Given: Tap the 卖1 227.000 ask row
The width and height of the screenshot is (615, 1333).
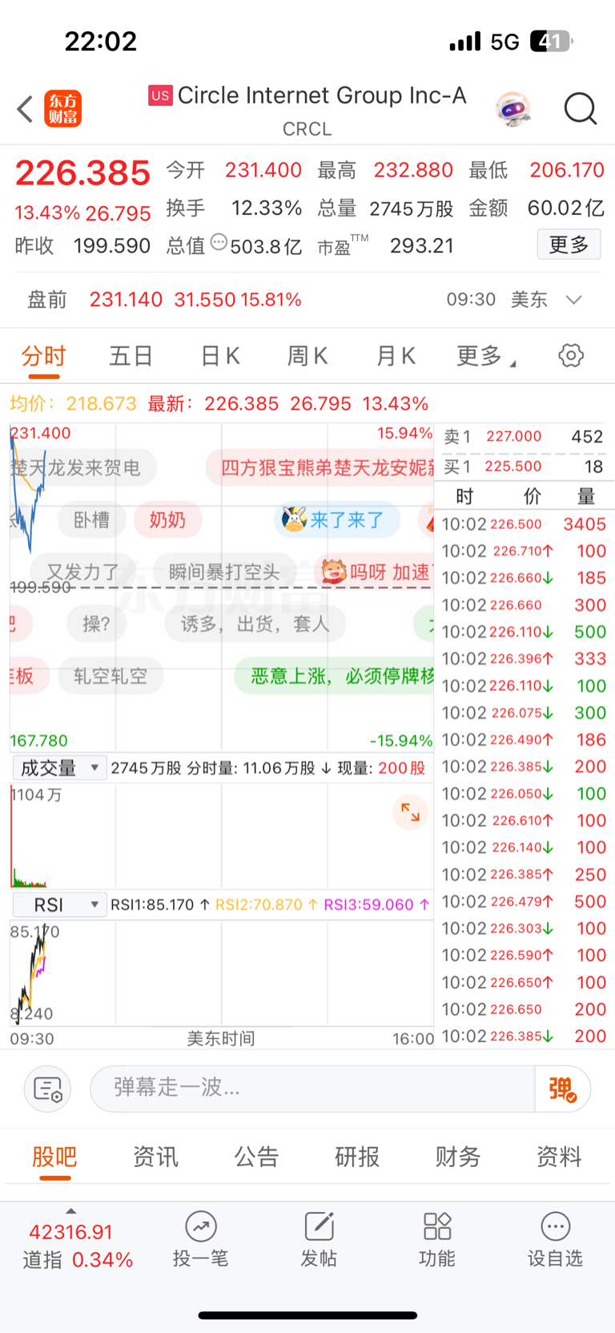Looking at the screenshot, I should [x=524, y=436].
